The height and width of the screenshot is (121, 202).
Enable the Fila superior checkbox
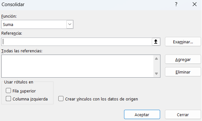click(8, 91)
